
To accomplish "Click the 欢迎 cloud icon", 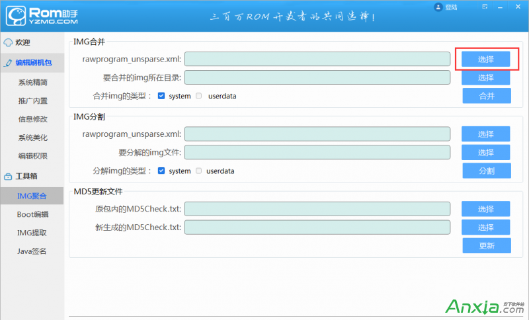I will pyautogui.click(x=8, y=42).
